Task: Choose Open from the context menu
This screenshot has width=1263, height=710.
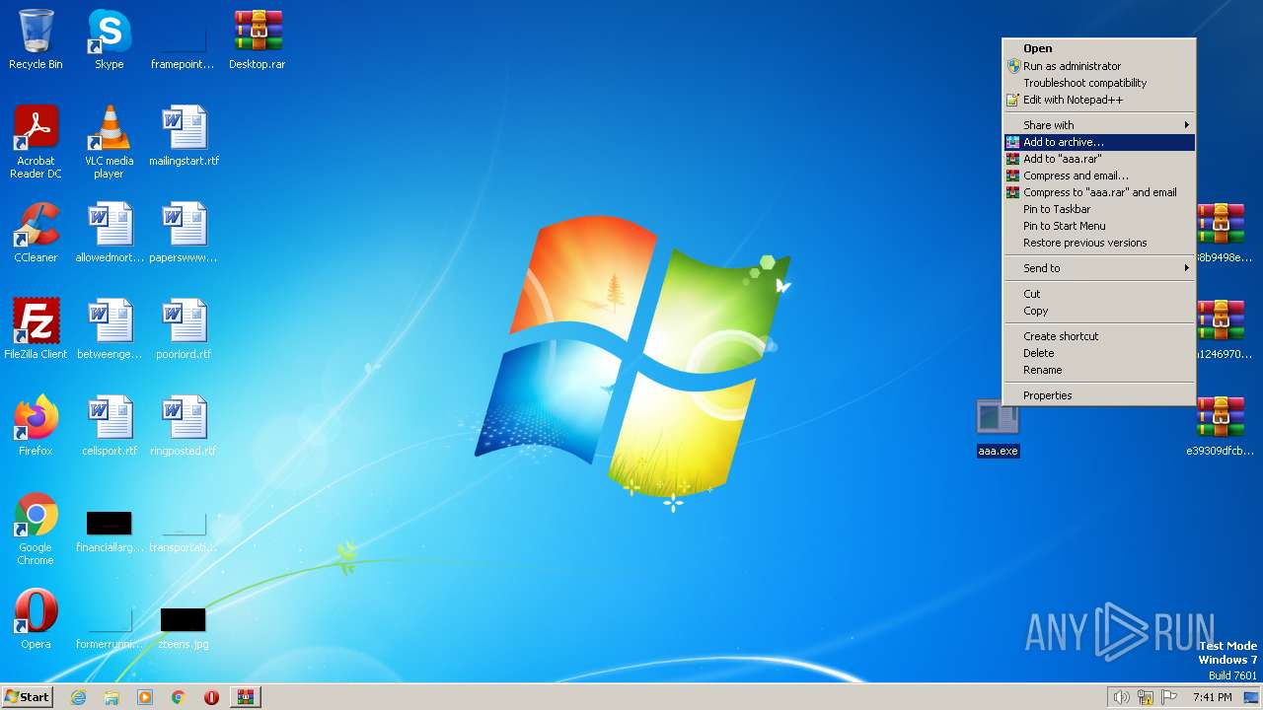Action: point(1099,48)
